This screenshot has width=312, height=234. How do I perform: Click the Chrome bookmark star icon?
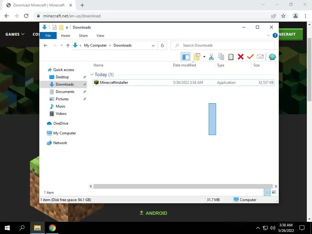(x=283, y=16)
